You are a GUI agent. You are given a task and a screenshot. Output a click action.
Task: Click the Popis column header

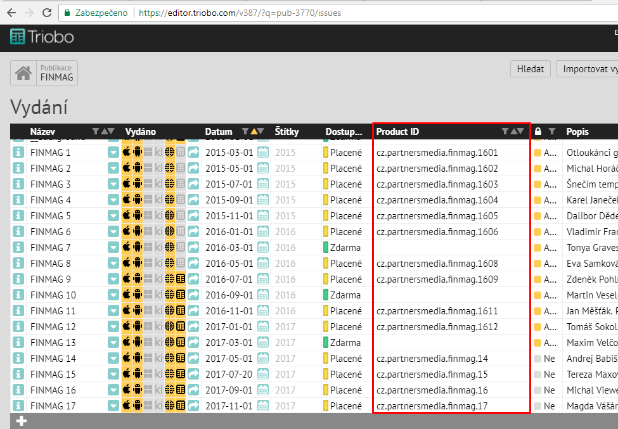pos(577,132)
